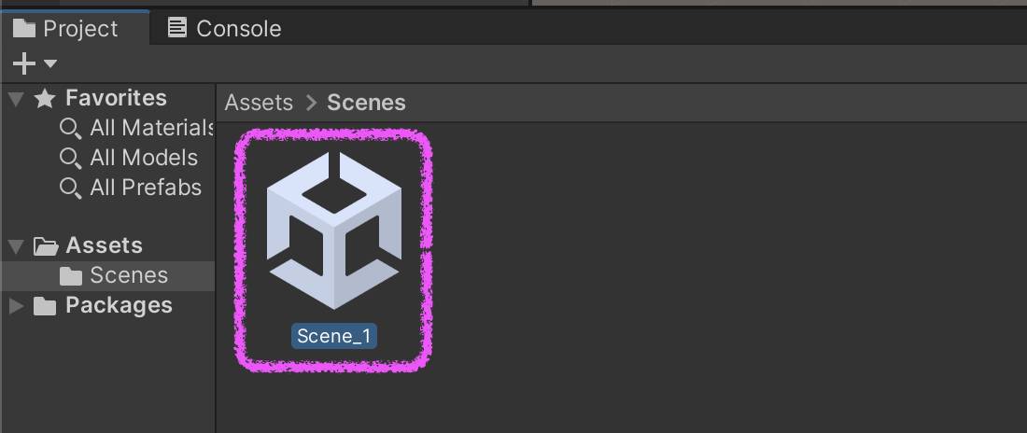Click Scenes in the breadcrumb path

[x=366, y=103]
